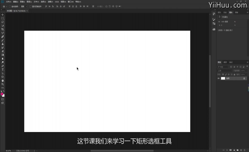This screenshot has height=152, width=249.
Task: Toggle Quick Mask mode icon
Action: tap(3, 99)
